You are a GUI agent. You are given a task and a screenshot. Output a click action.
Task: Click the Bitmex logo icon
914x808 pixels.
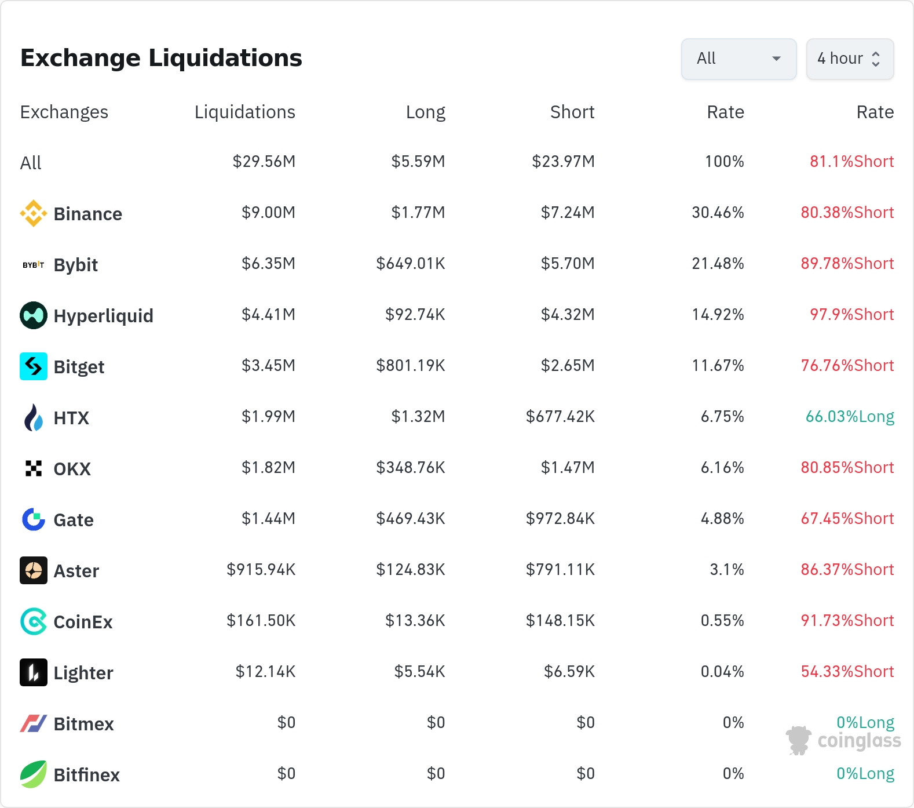click(x=34, y=723)
